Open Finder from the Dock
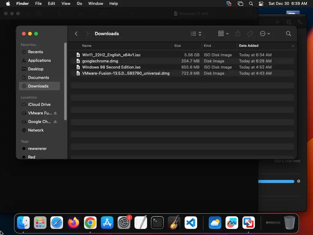 pos(23,223)
